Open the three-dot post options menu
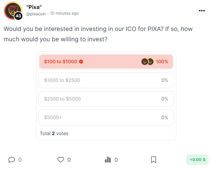 click(202, 11)
